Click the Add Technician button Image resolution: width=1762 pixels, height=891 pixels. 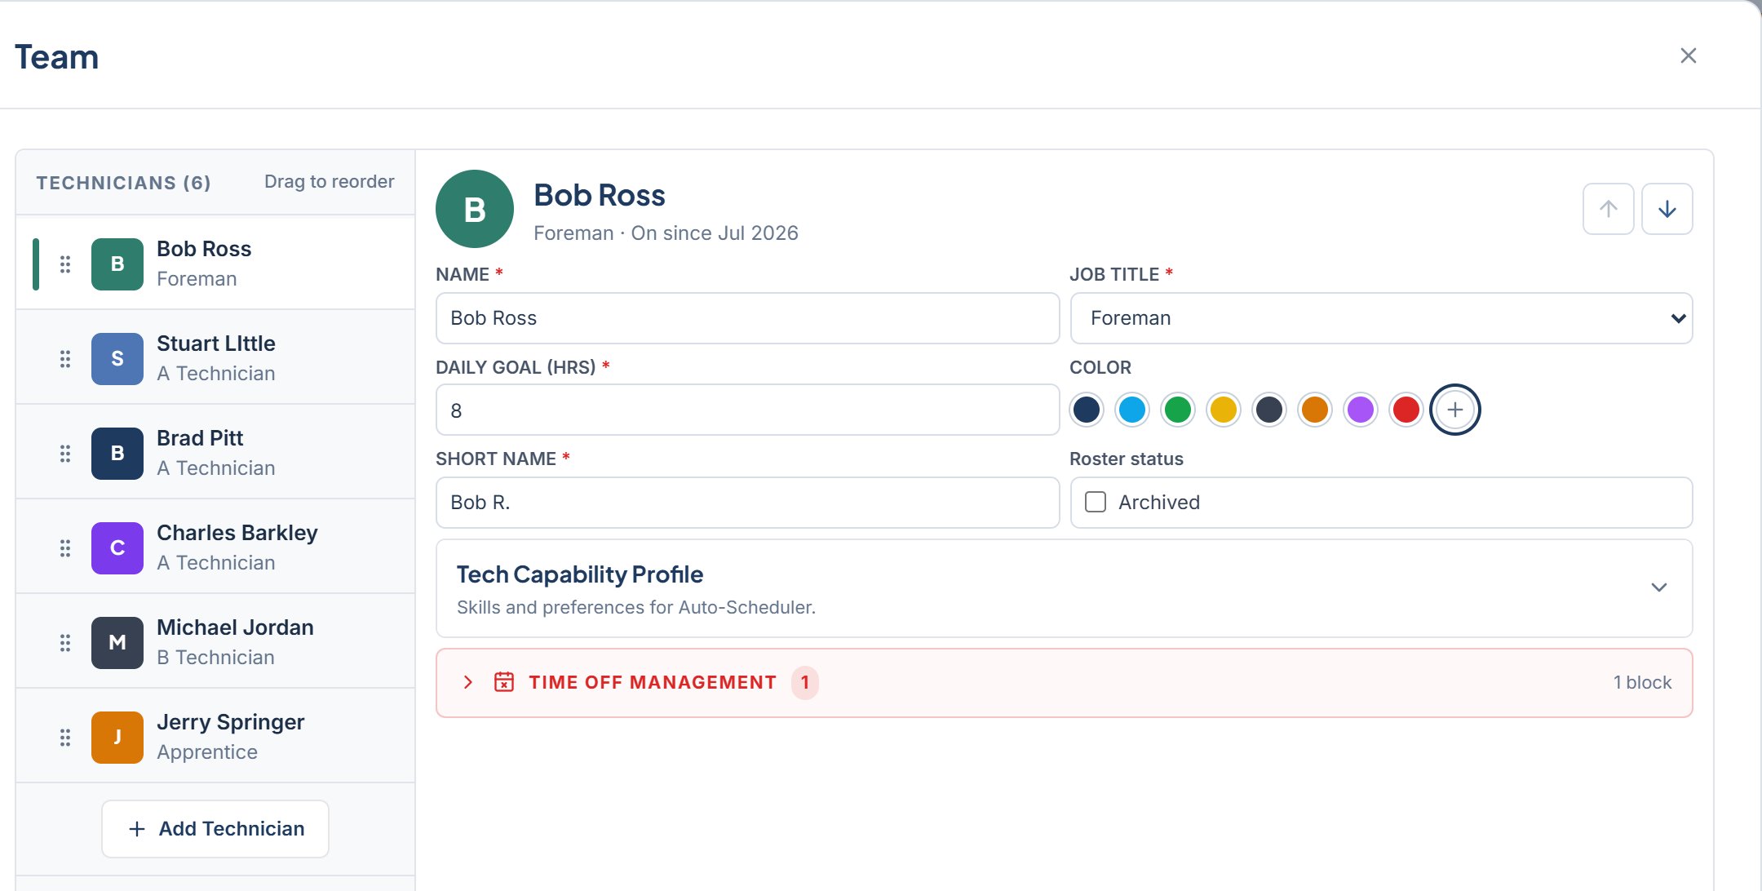(x=215, y=829)
